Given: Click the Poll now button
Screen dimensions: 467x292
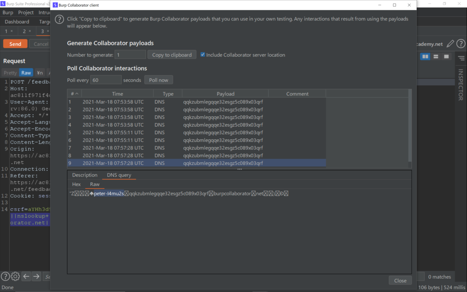Looking at the screenshot, I should (159, 80).
